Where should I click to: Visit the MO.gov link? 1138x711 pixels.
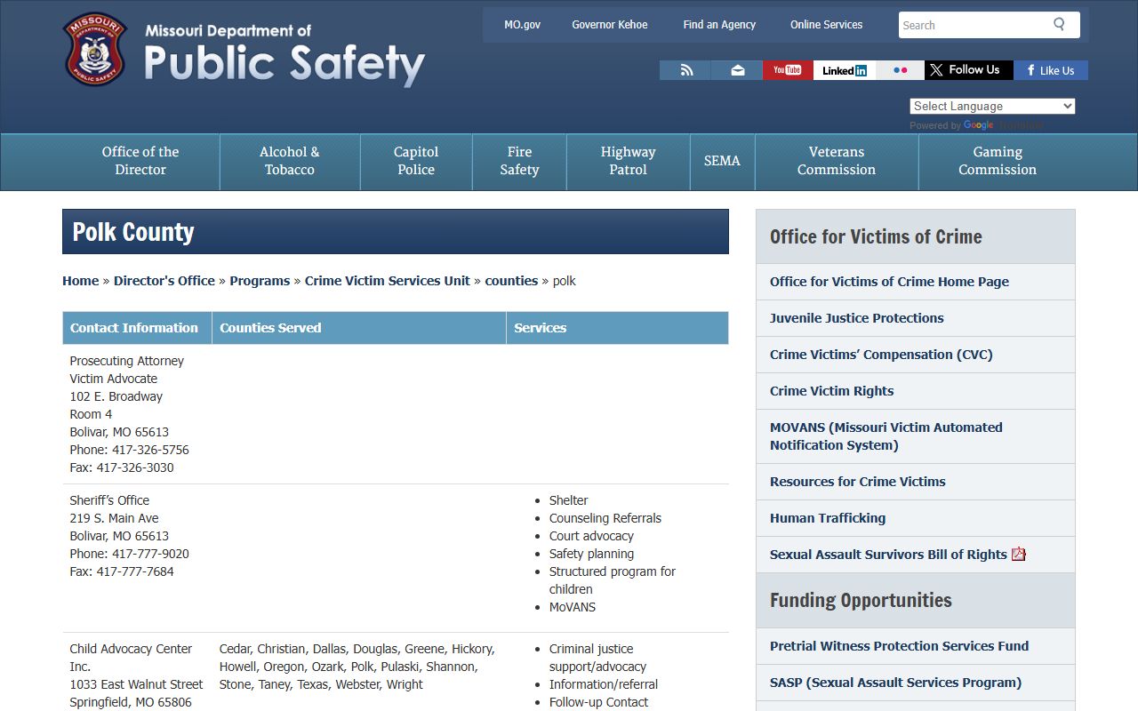tap(522, 25)
